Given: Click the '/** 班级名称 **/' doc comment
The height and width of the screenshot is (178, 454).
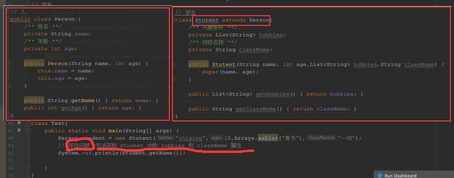Looking at the screenshot, I should pos(212,42).
